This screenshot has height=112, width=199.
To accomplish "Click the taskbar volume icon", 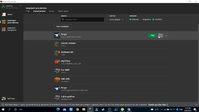I will point(171,110).
